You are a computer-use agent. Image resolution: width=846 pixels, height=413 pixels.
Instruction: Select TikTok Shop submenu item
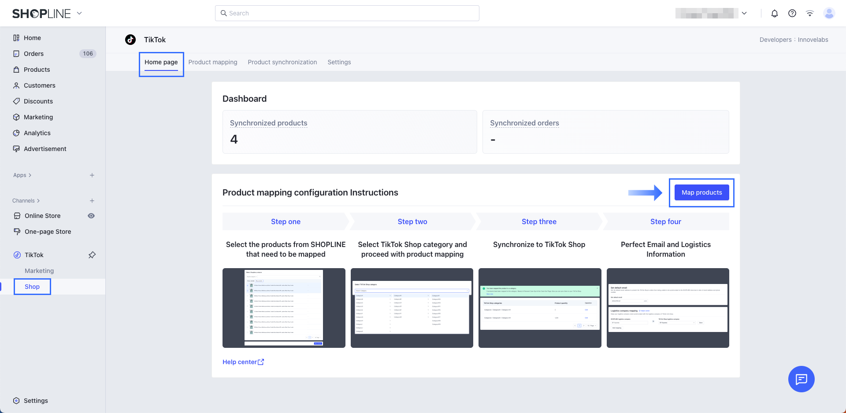[32, 287]
